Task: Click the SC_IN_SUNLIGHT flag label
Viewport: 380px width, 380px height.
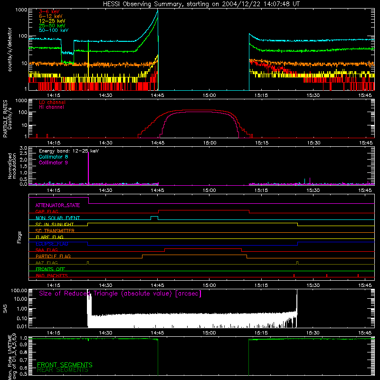Action: (55, 224)
